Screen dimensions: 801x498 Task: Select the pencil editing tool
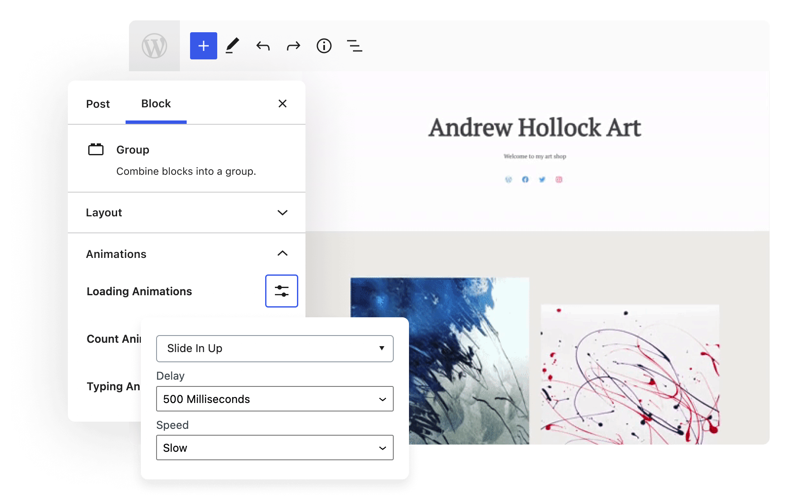(232, 45)
